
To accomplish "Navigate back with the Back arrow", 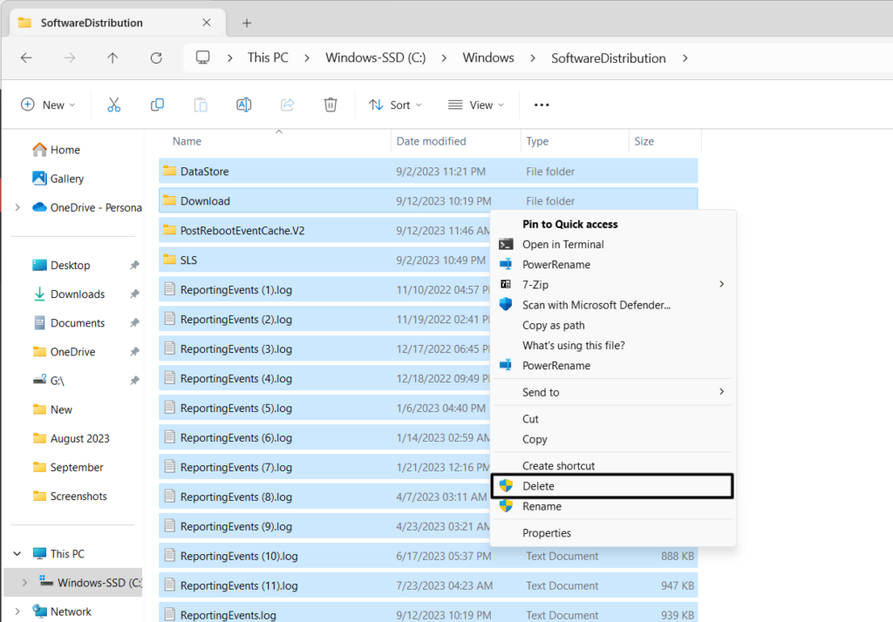I will (26, 58).
